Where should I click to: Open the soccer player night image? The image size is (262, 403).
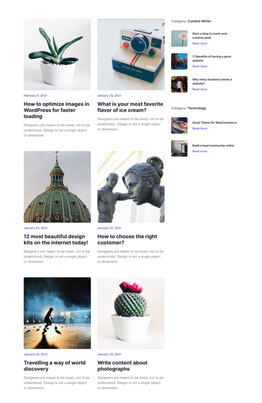(57, 313)
